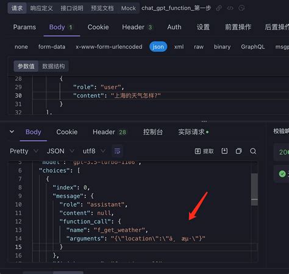This screenshot has height=274, width=289.
Task: Open the utf8 encoding dropdown
Action: (94, 151)
